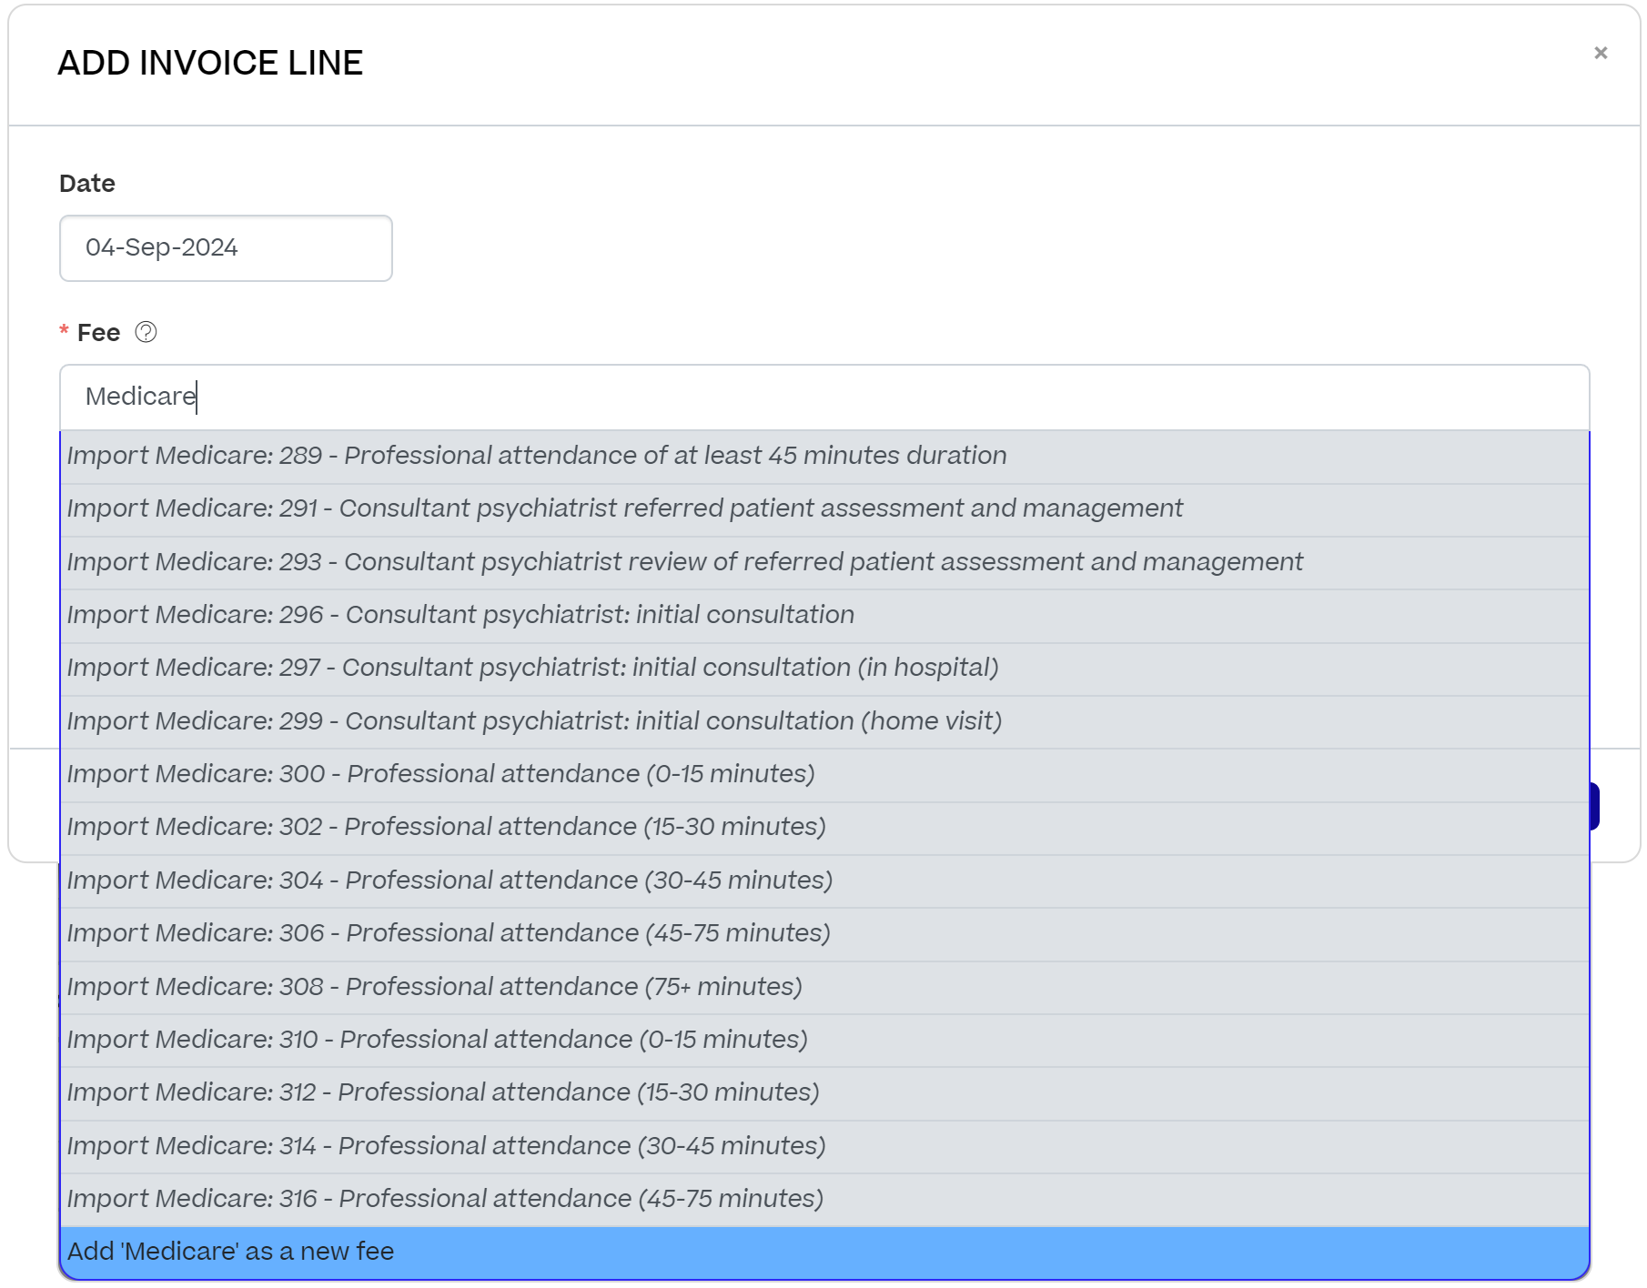The height and width of the screenshot is (1288, 1647).
Task: Choose Import Medicare: 310 attendance (0-15 minutes)
Action: (x=824, y=1040)
